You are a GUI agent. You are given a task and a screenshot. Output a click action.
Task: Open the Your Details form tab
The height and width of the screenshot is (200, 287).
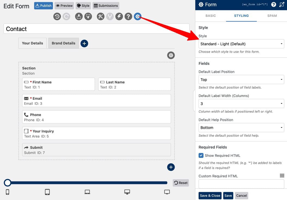[x=32, y=43]
